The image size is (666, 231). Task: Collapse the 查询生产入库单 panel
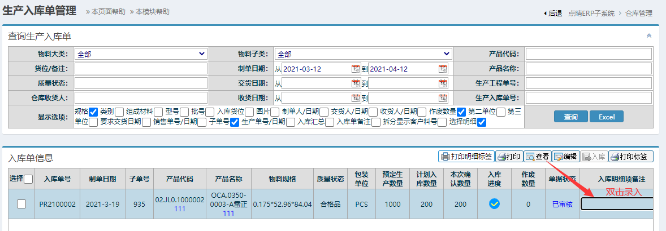click(x=649, y=35)
